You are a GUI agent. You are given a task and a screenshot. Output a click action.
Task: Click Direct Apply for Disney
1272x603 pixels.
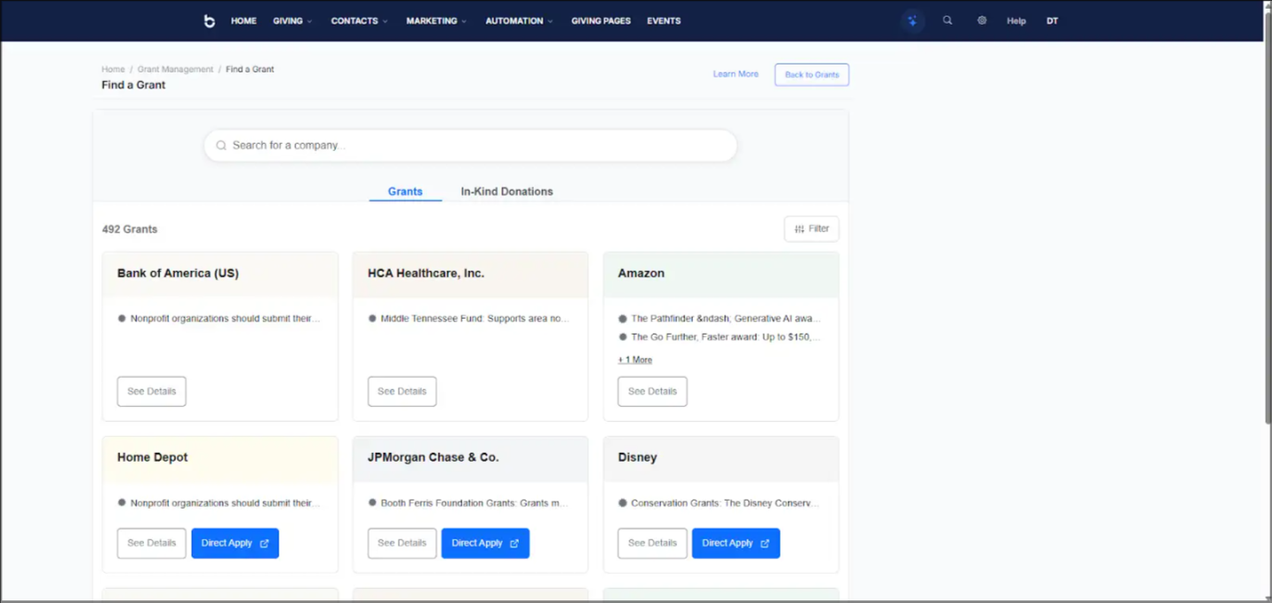tap(735, 543)
